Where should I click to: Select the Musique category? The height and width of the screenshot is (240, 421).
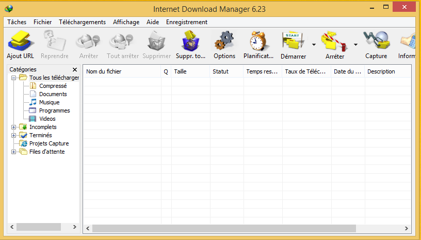(50, 102)
